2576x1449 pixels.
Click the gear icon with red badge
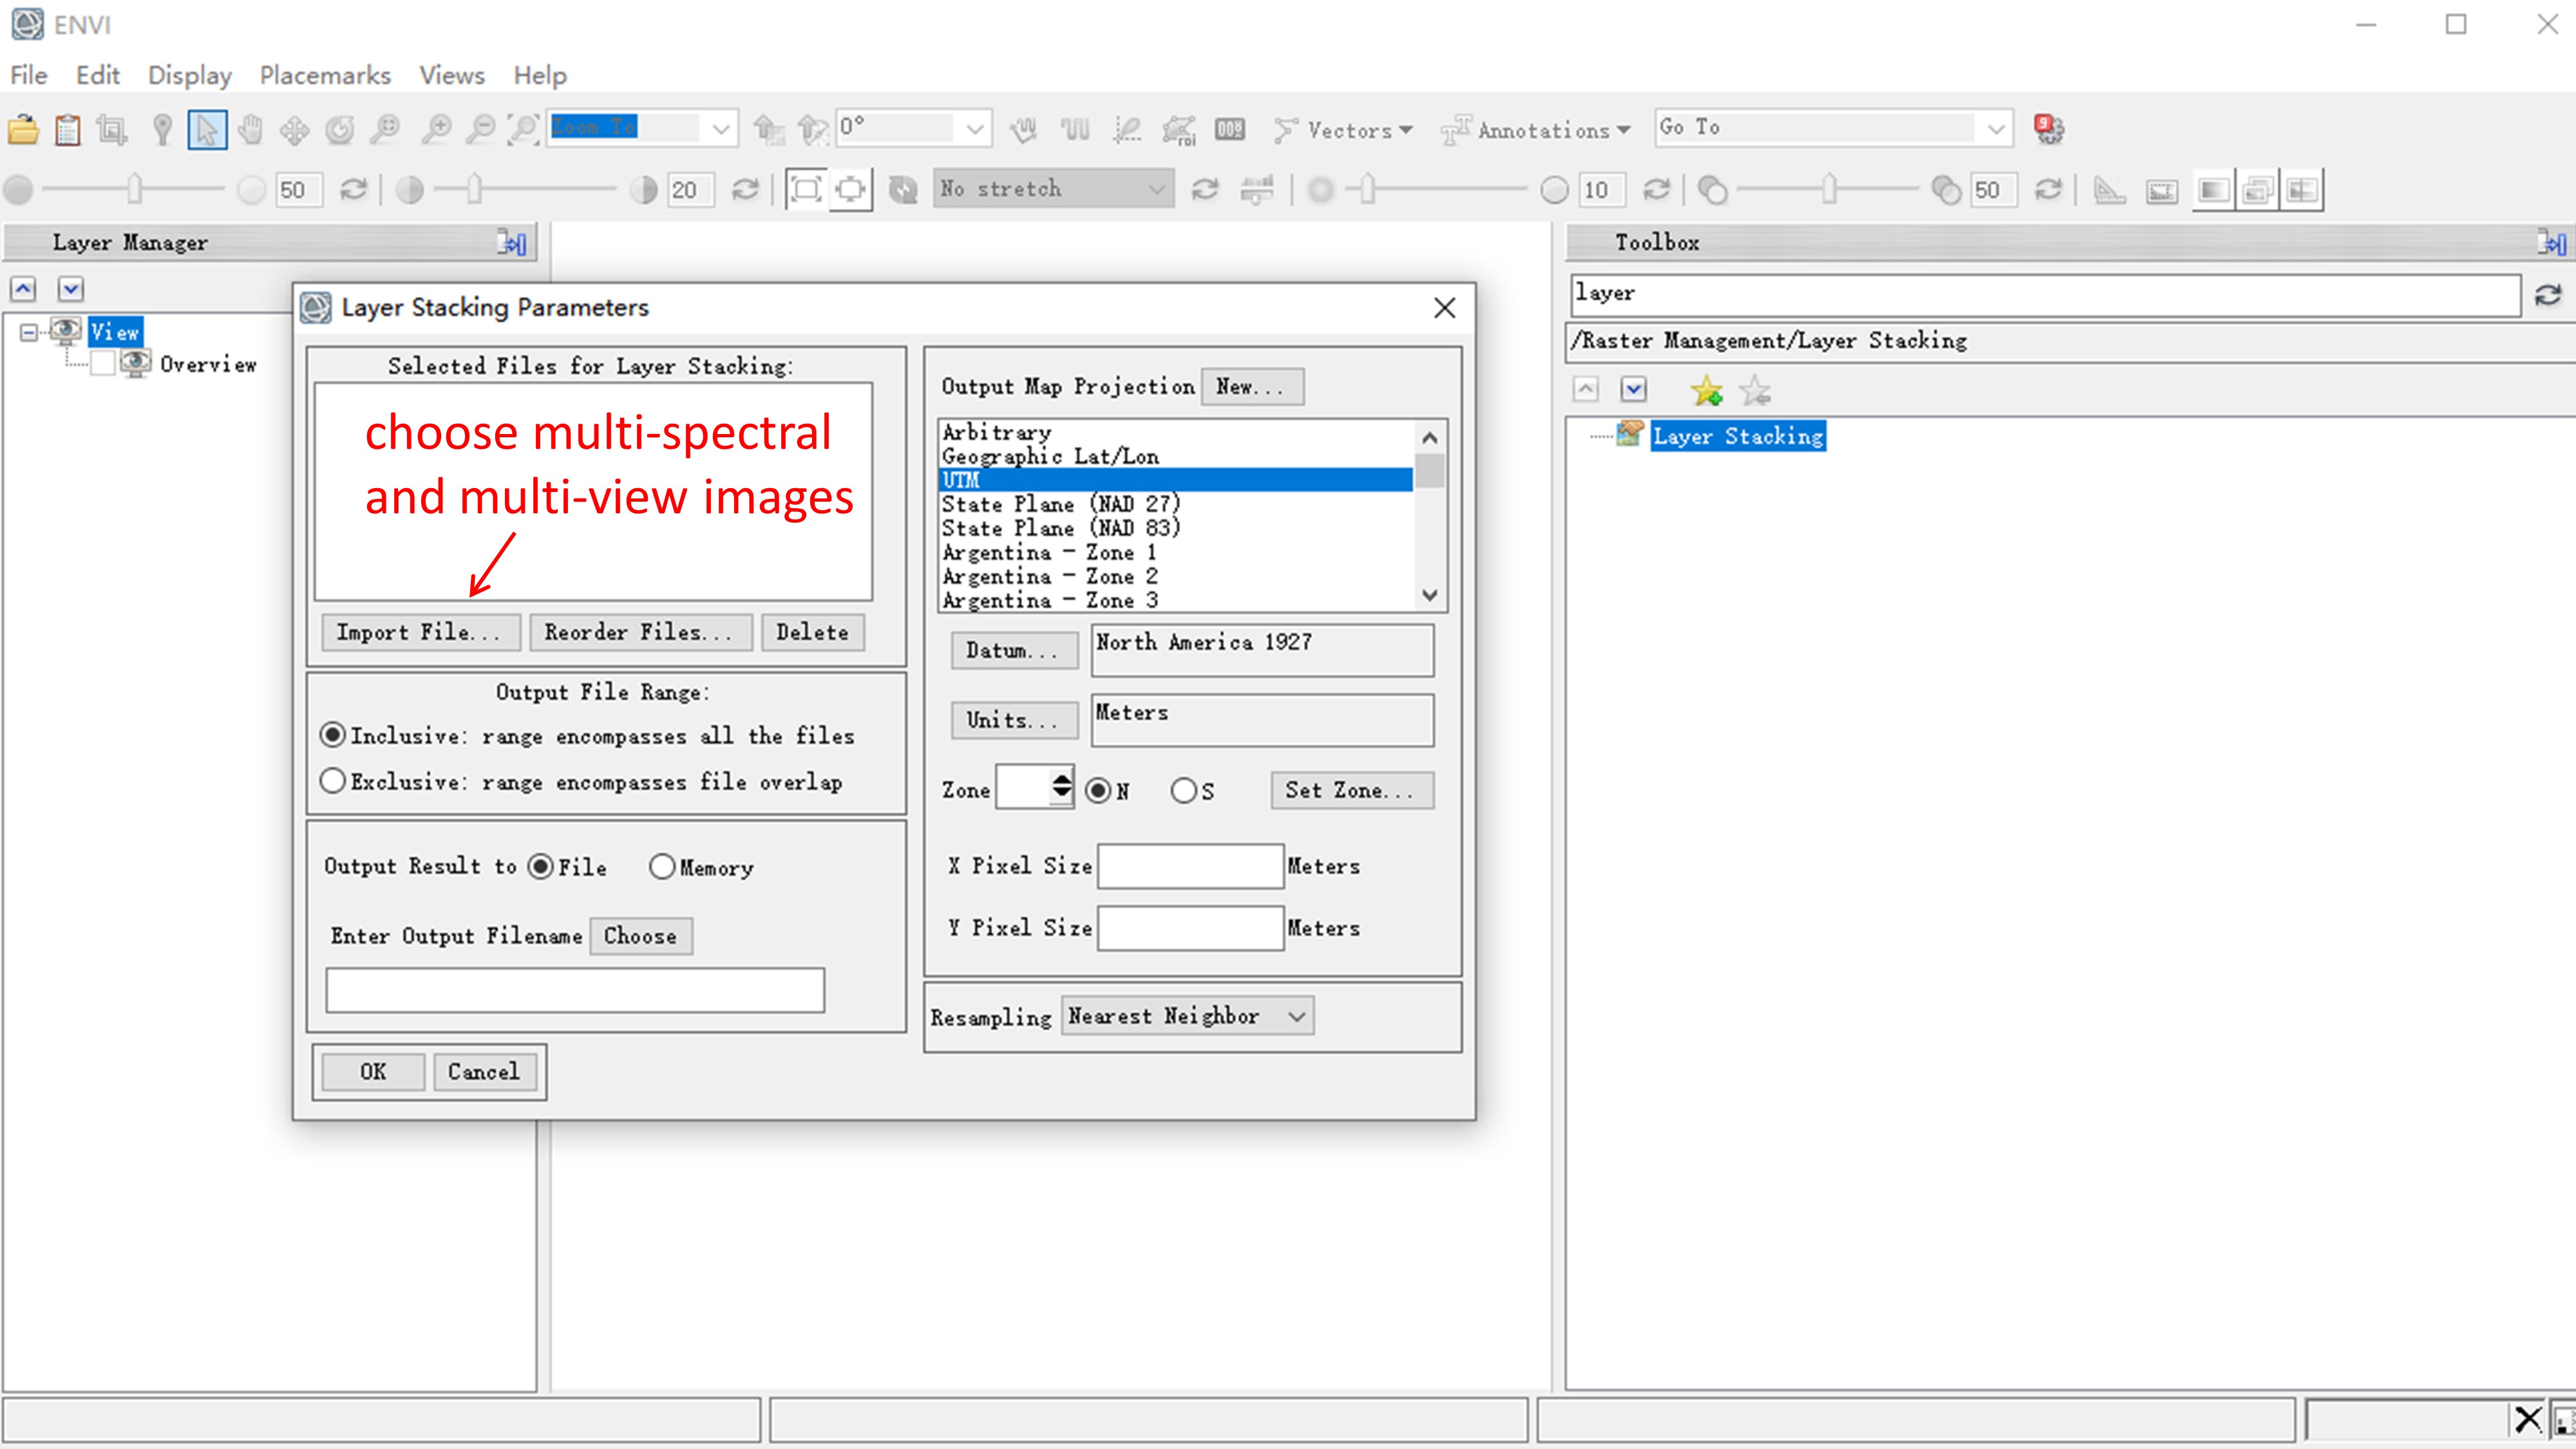[2049, 129]
